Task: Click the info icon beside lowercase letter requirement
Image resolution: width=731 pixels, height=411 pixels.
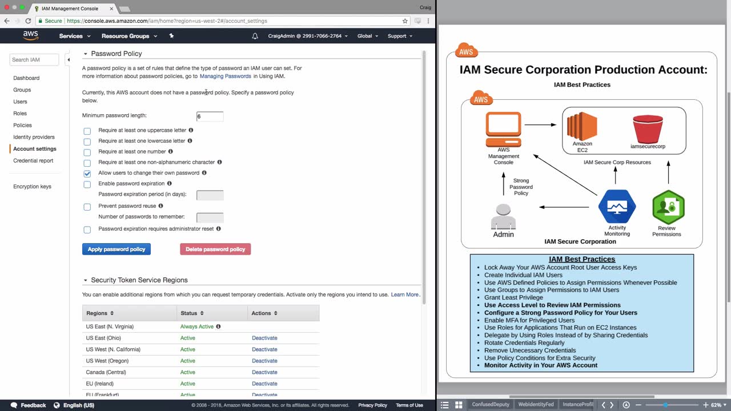Action: click(190, 140)
